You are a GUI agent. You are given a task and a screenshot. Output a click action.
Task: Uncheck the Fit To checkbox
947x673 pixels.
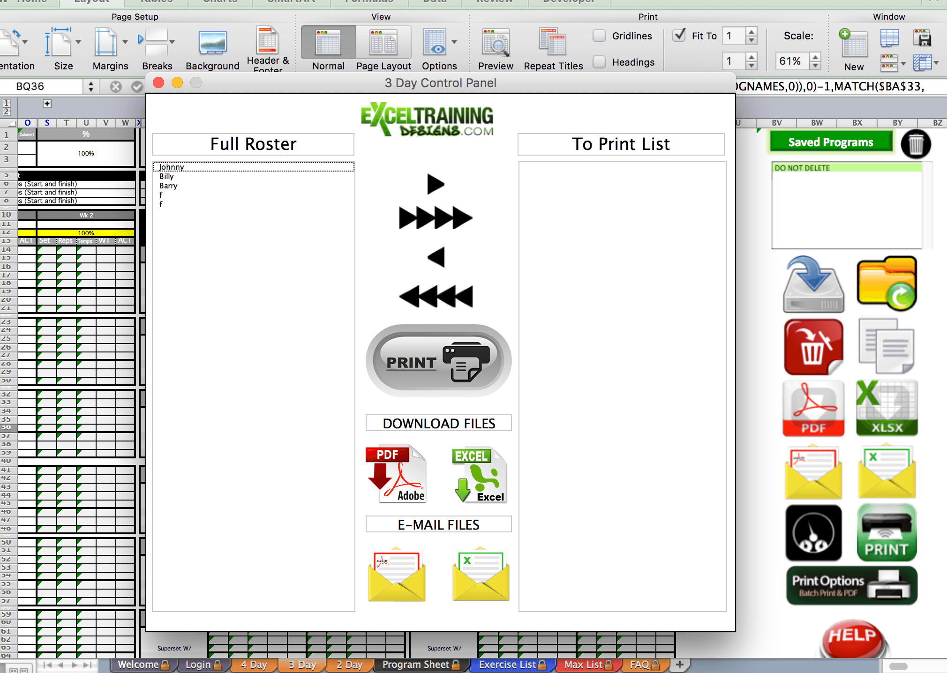point(679,36)
